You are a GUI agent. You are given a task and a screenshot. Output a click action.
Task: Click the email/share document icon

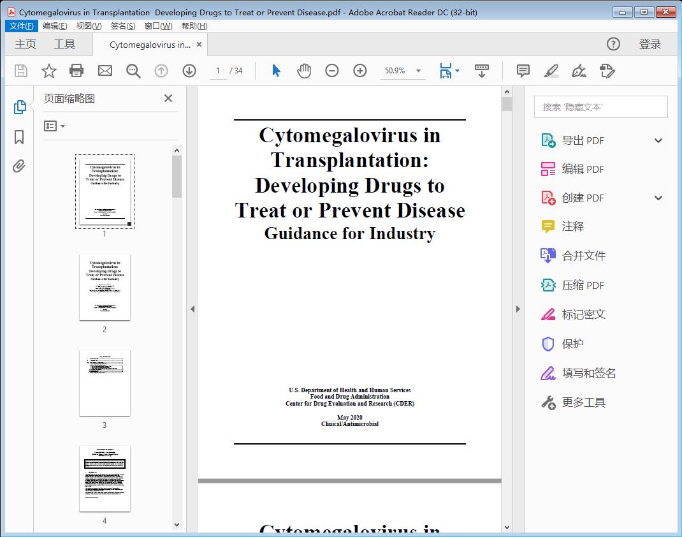click(x=105, y=71)
